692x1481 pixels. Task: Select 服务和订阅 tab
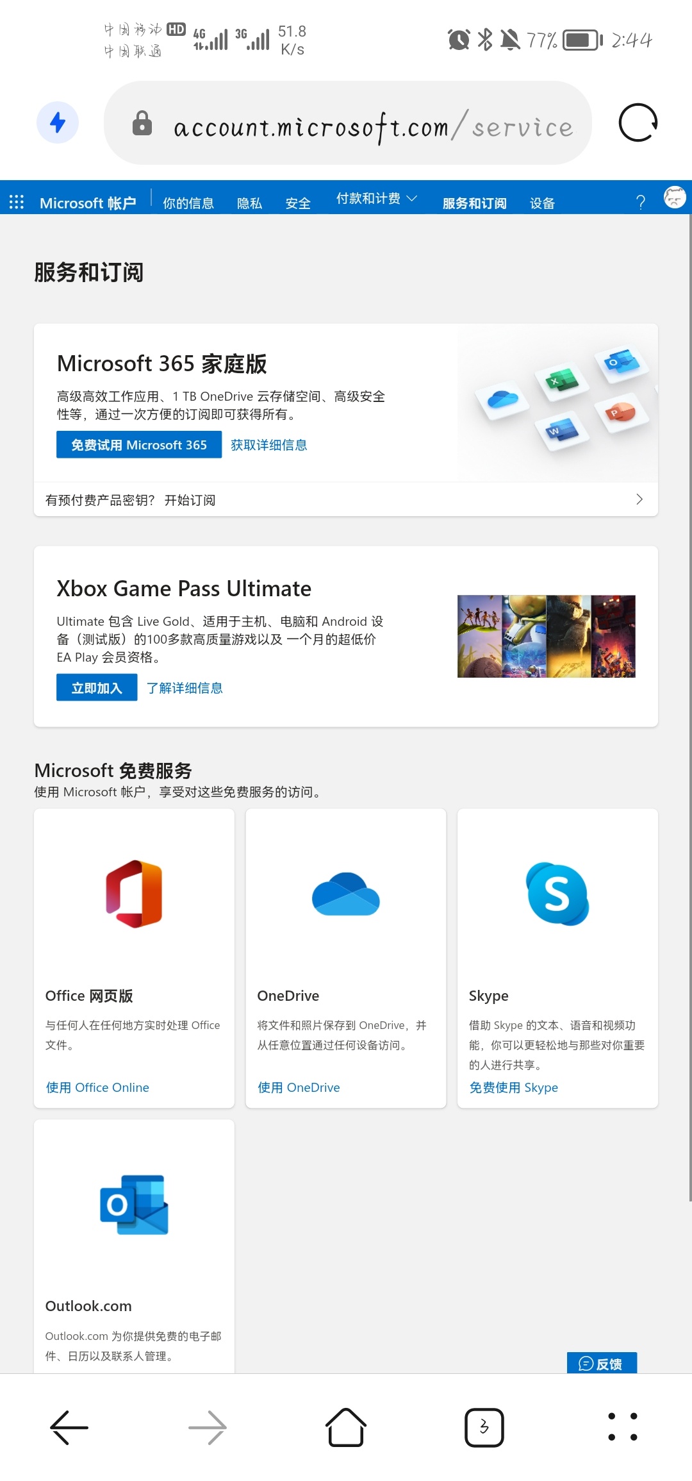(x=475, y=203)
